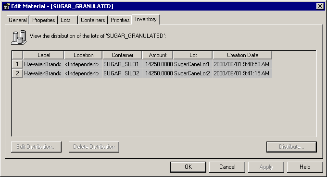Click the Label column header
Image resolution: width=327 pixels, height=177 pixels.
click(x=44, y=55)
